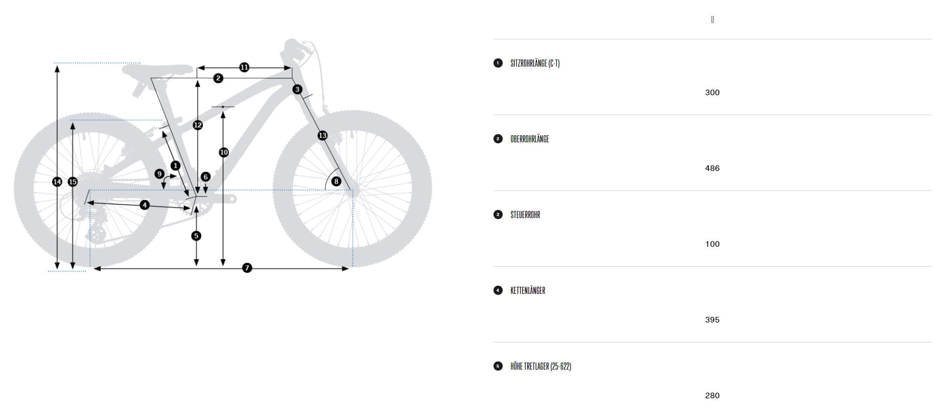Select marker 12 stack arrow
Image resolution: width=945 pixels, height=408 pixels.
coord(198,125)
